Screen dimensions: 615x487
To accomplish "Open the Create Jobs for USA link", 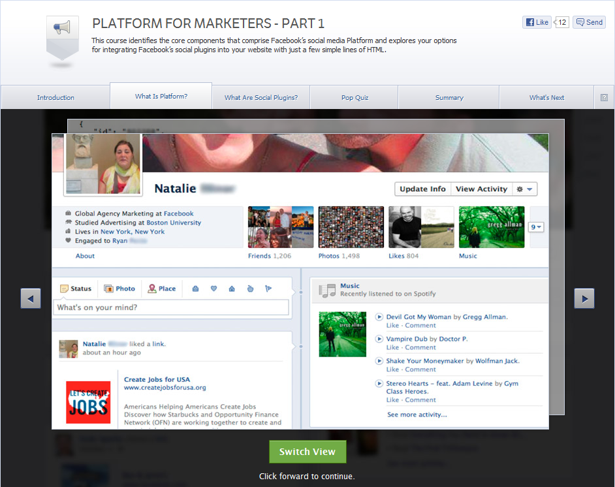I will point(157,379).
